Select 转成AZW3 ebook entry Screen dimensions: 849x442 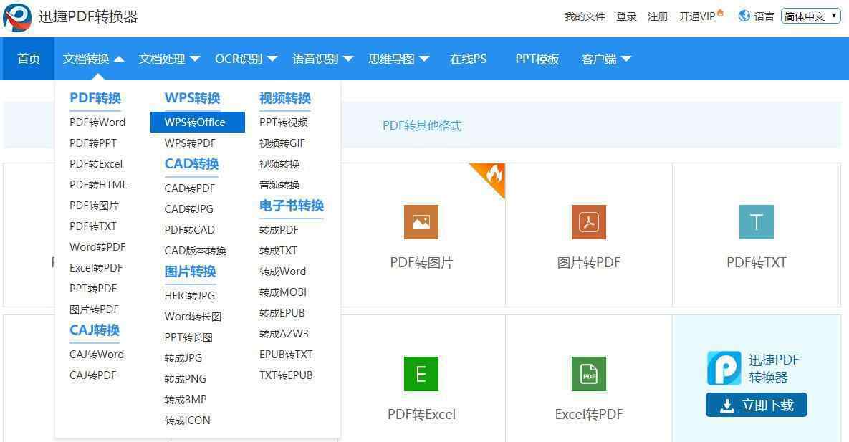coord(284,334)
